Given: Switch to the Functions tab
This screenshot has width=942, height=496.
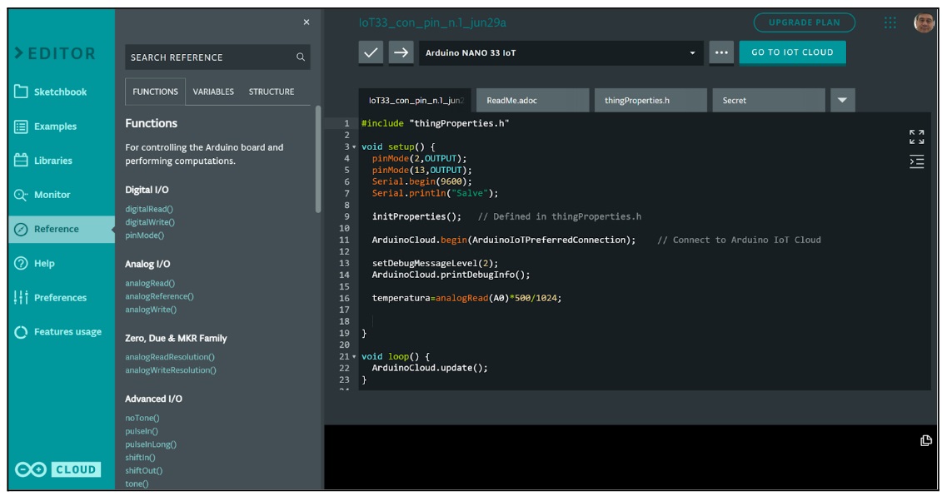Looking at the screenshot, I should coord(155,92).
